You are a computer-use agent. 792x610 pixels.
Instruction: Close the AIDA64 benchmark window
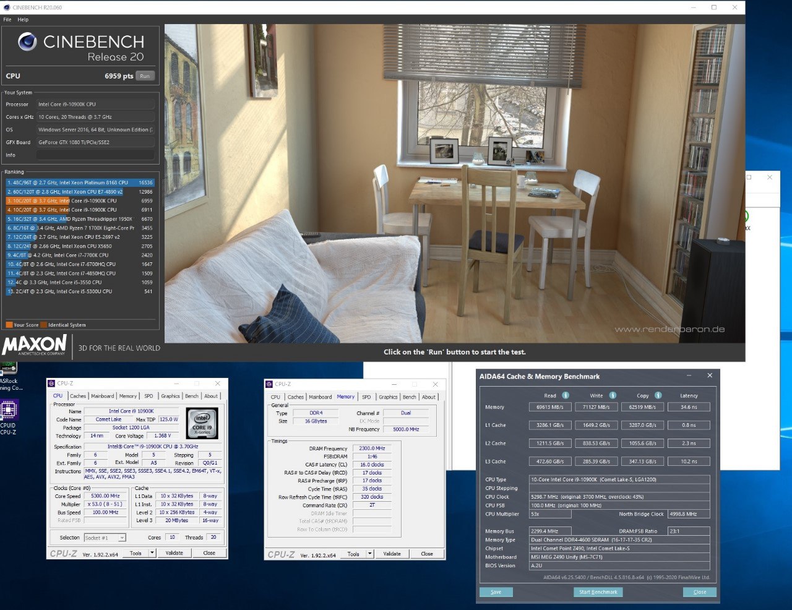click(x=710, y=376)
